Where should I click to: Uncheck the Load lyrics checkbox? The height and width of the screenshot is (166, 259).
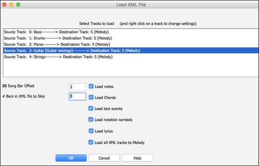point(91,131)
